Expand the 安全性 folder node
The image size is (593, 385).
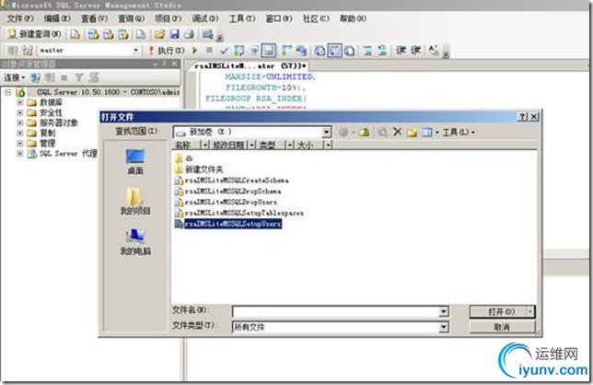(20, 112)
